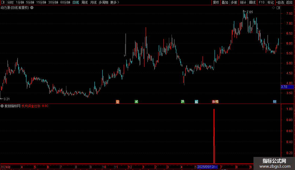Toggle the right side panel icon

(x=278, y=8)
